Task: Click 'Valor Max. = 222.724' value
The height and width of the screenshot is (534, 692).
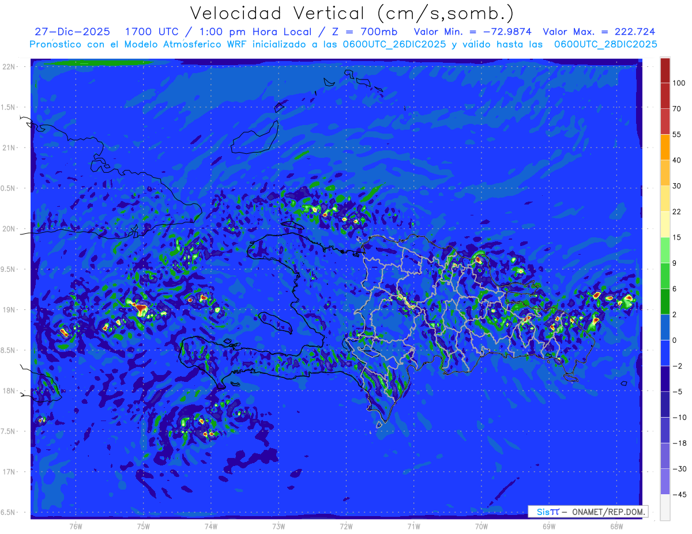Action: click(x=599, y=32)
